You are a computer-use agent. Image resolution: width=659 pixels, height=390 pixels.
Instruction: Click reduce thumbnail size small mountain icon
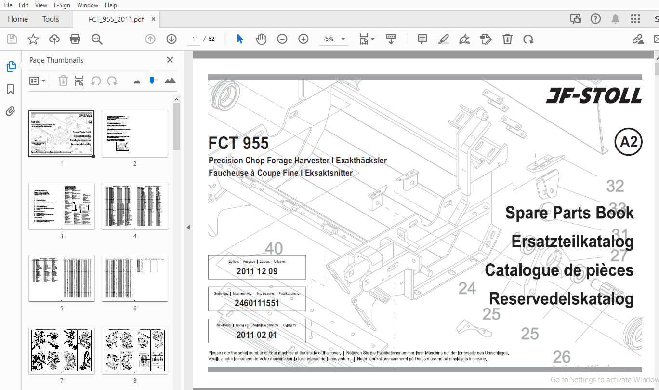point(137,81)
